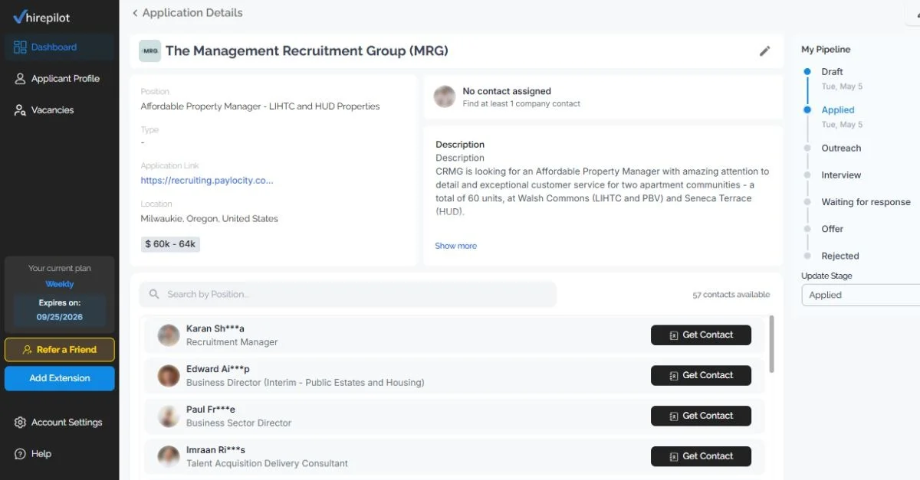The width and height of the screenshot is (920, 480).
Task: Open the recruiting.paylocity application link
Action: (x=207, y=181)
